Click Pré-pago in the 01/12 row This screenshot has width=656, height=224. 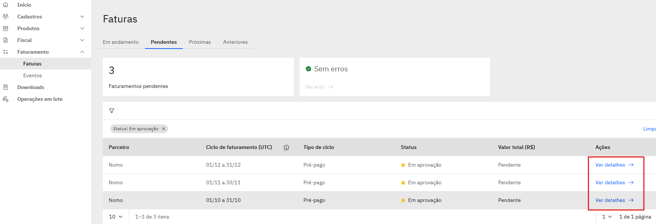pos(314,165)
